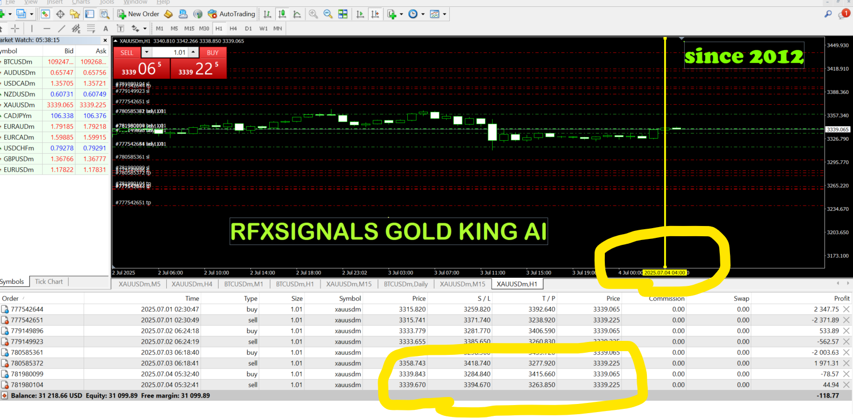Screen dimensions: 853x418
Task: Toggle chart shift icon
Action: point(375,14)
